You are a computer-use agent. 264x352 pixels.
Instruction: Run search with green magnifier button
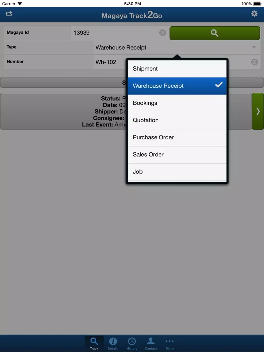coord(215,33)
